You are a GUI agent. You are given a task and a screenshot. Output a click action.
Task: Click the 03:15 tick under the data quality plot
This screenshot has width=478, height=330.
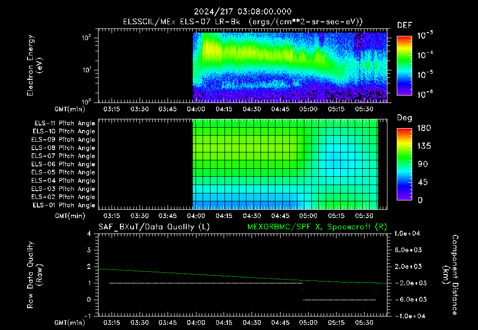click(112, 323)
